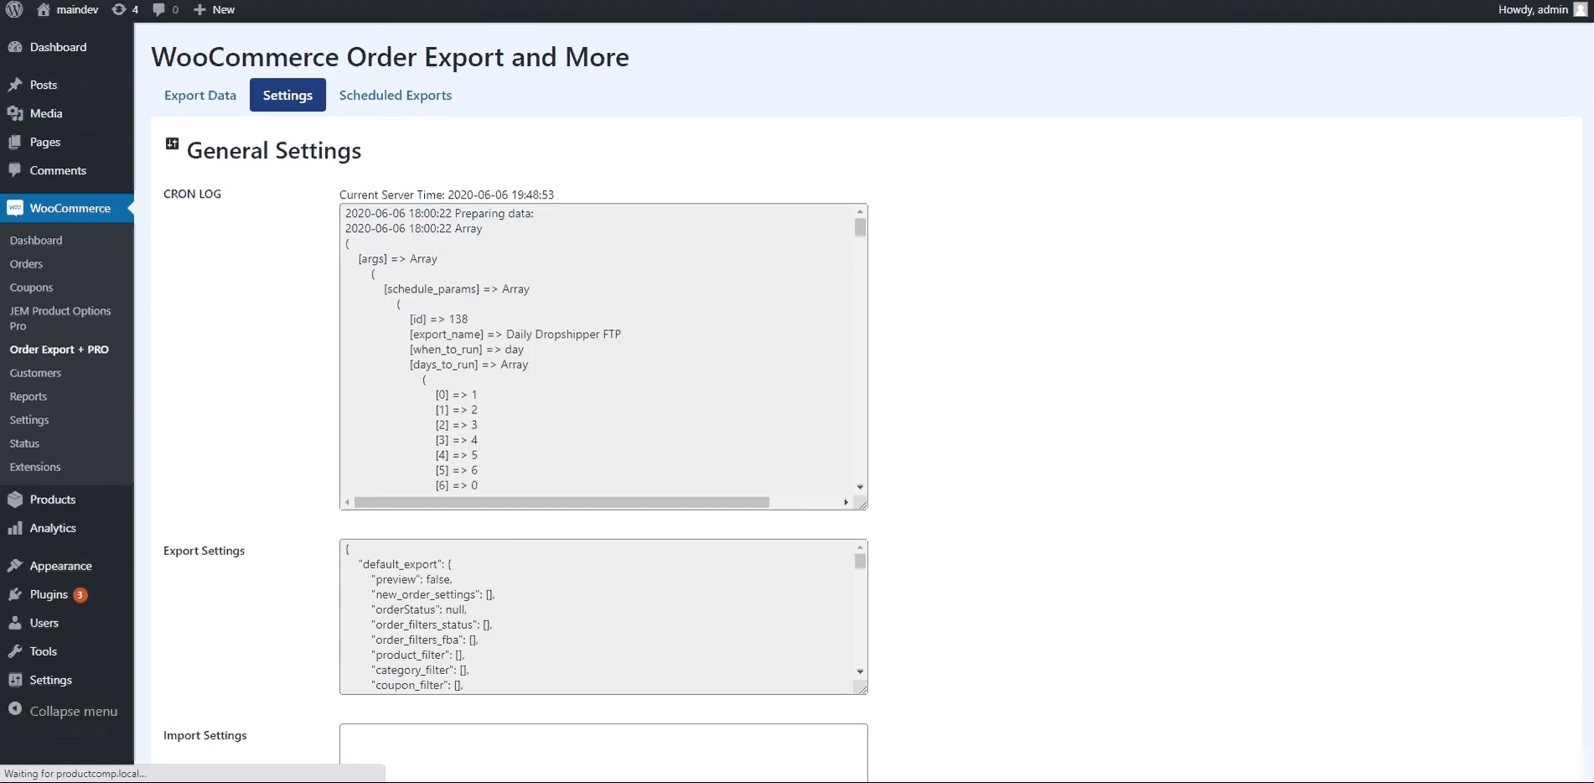Screen dimensions: 1594x783
Task: Open the Export Data tab
Action: click(x=200, y=95)
